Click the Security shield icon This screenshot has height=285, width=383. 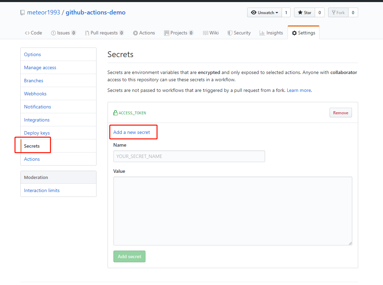[x=230, y=33]
